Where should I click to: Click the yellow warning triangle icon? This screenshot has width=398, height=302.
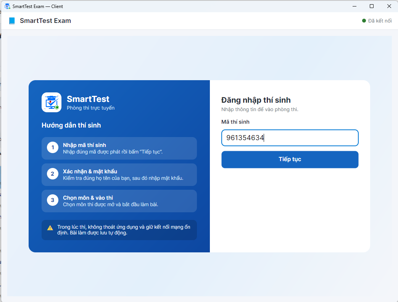(x=50, y=228)
